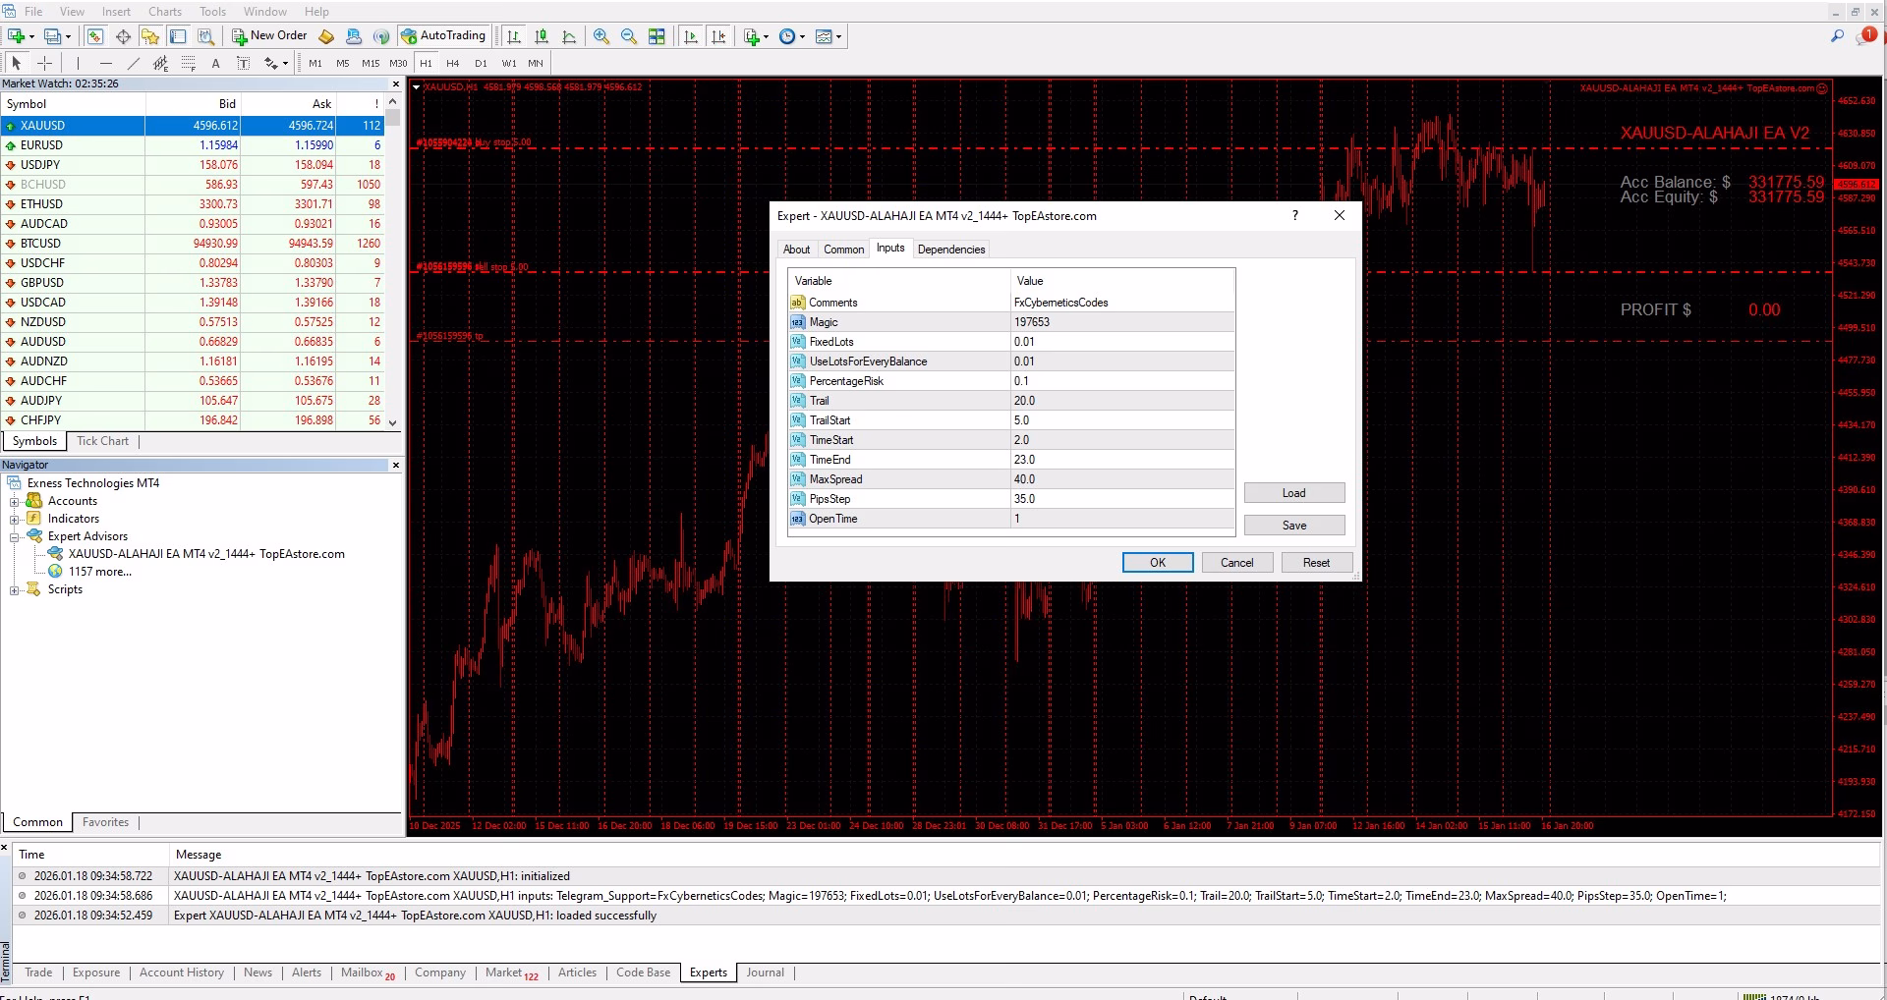The height and width of the screenshot is (1000, 1887).
Task: Click the Load button
Action: [x=1294, y=493]
